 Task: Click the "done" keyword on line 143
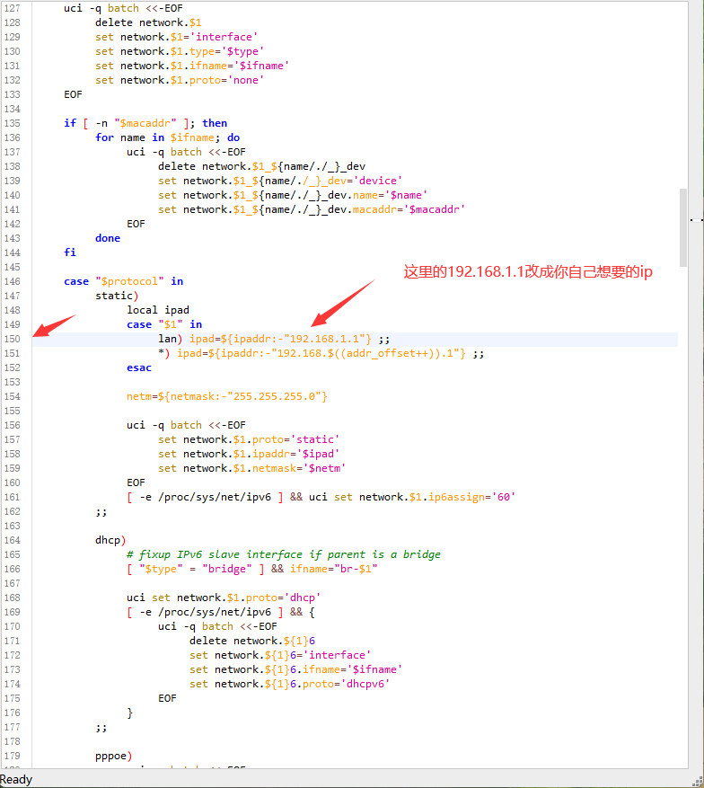[108, 238]
